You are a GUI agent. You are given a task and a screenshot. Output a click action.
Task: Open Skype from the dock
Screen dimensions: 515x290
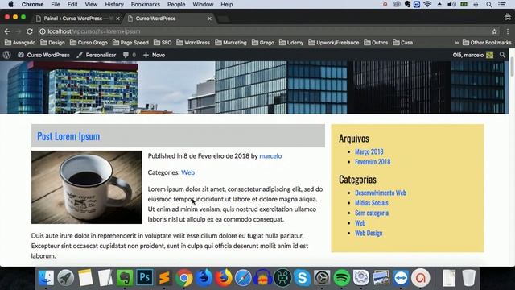click(x=303, y=278)
